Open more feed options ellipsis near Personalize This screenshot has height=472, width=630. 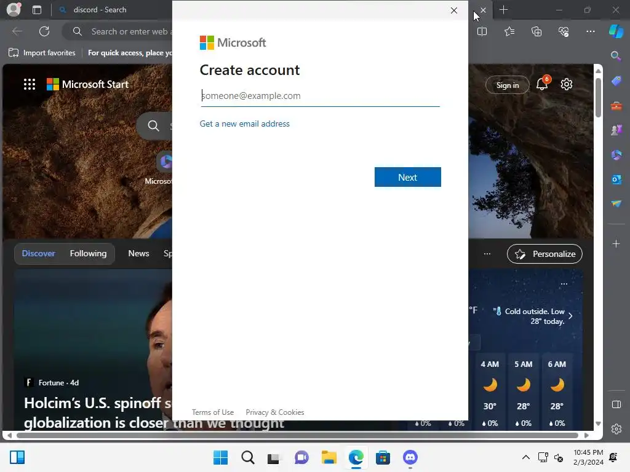pos(487,254)
